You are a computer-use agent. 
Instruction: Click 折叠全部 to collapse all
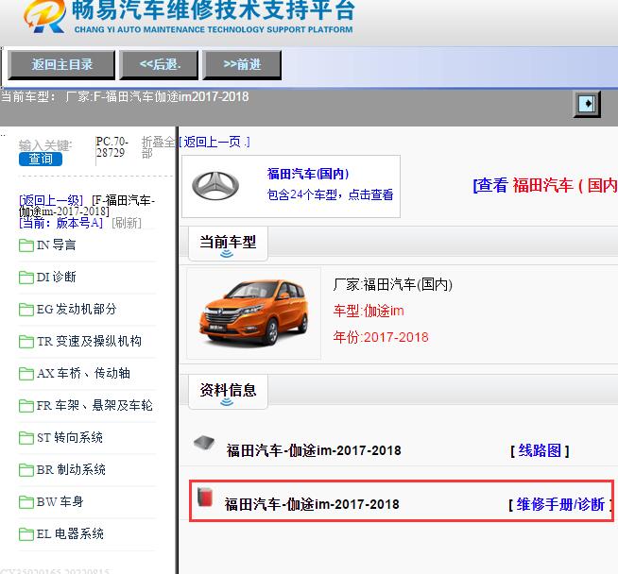pos(159,147)
